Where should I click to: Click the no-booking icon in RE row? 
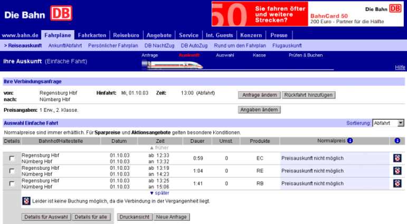pyautogui.click(x=397, y=171)
